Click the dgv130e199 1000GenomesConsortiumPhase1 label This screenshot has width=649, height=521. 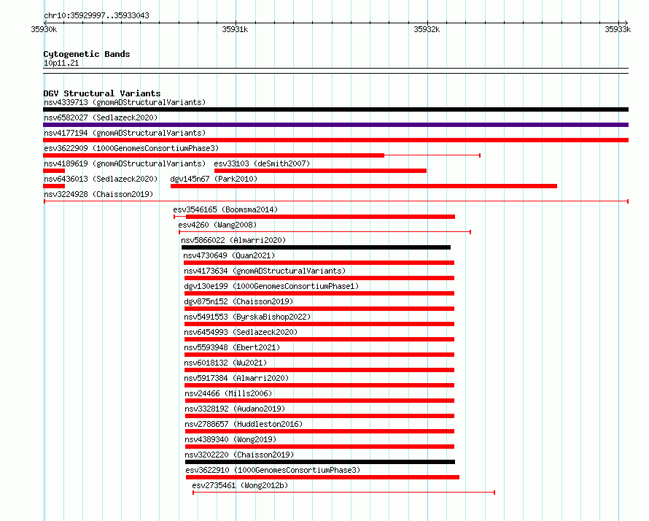point(271,286)
